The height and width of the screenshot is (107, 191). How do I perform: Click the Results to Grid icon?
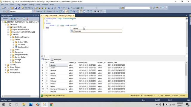coord(81,11)
